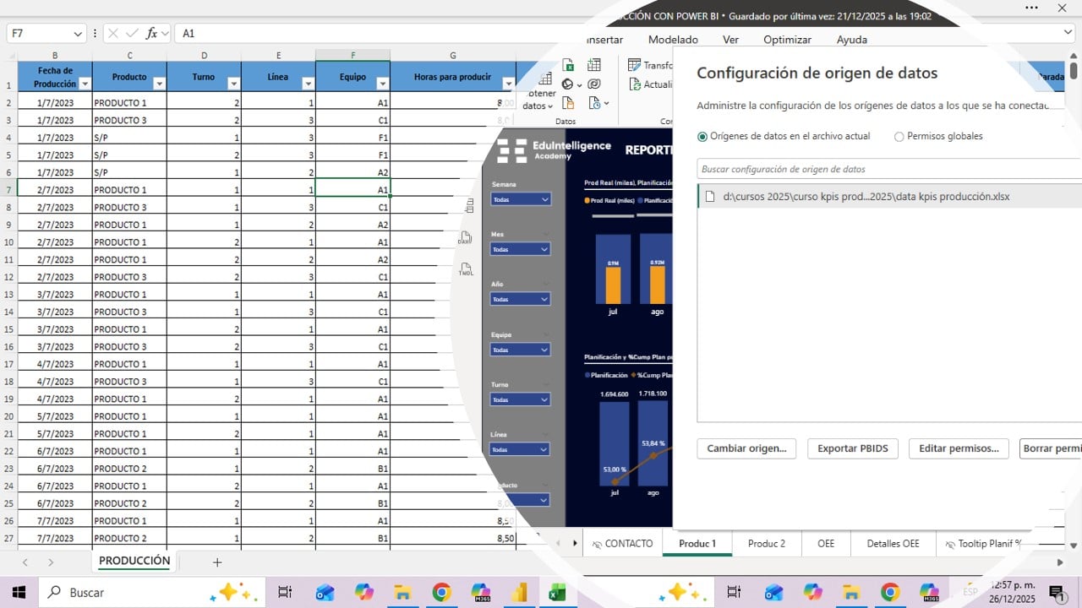Click the insert function fx icon

point(152,33)
